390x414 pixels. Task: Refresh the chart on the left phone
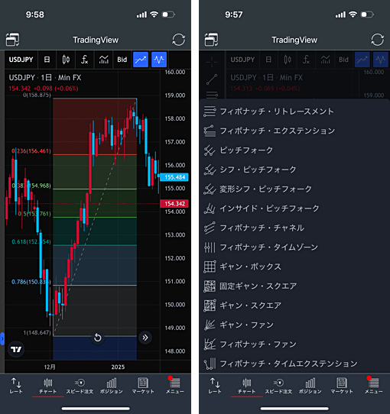tap(179, 40)
